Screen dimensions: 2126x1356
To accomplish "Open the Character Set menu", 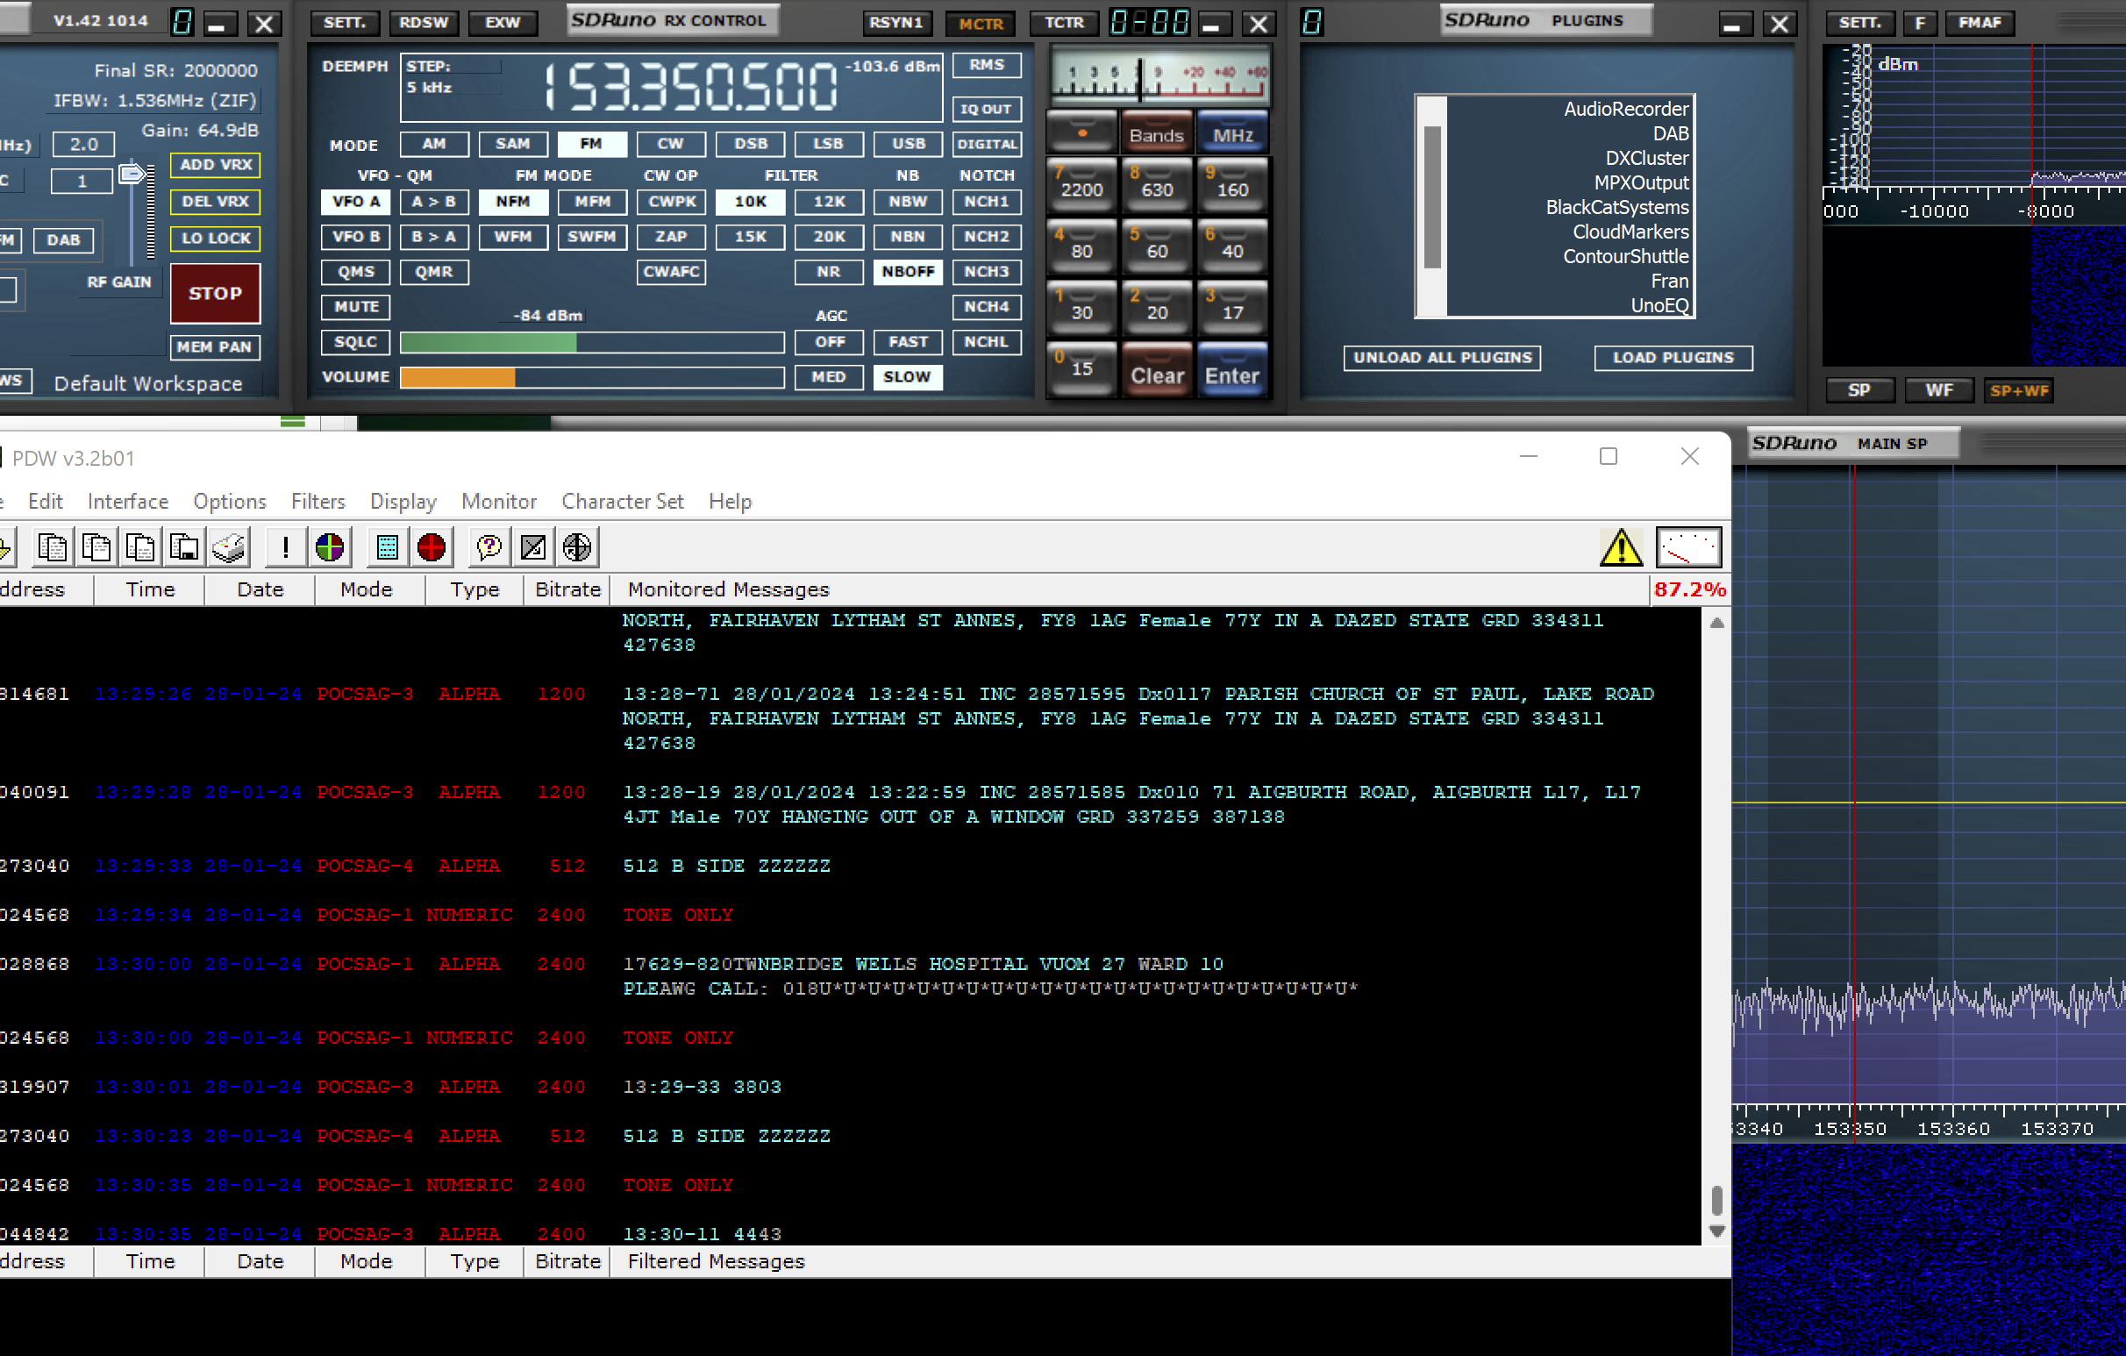I will click(x=623, y=502).
